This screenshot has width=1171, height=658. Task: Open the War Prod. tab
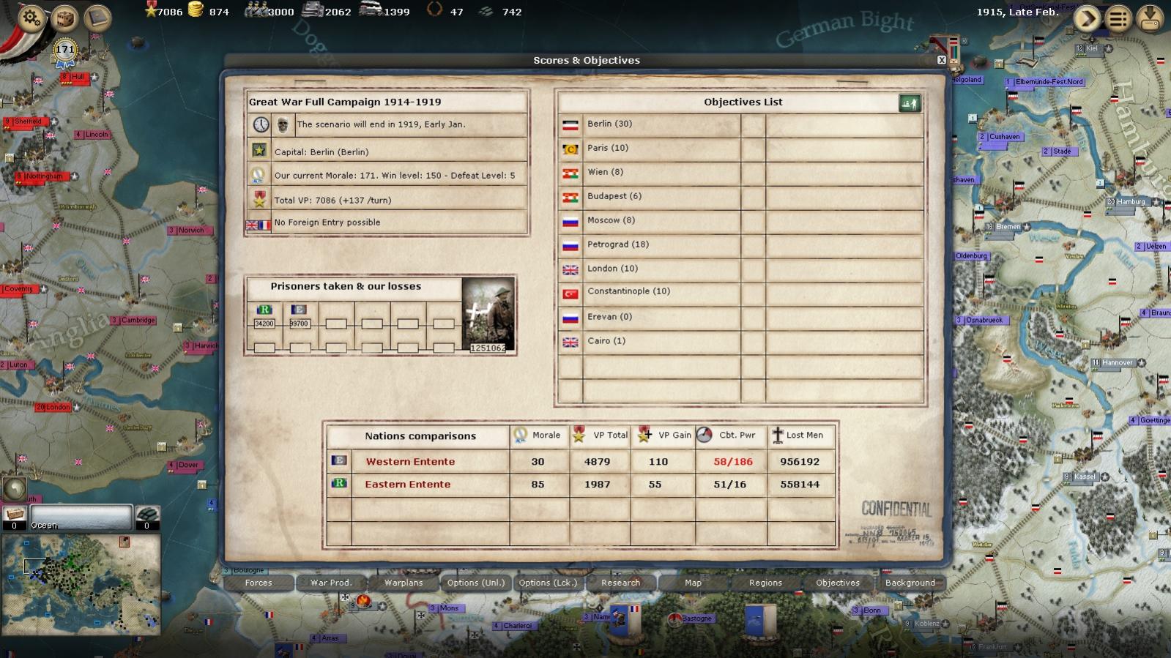(x=331, y=583)
